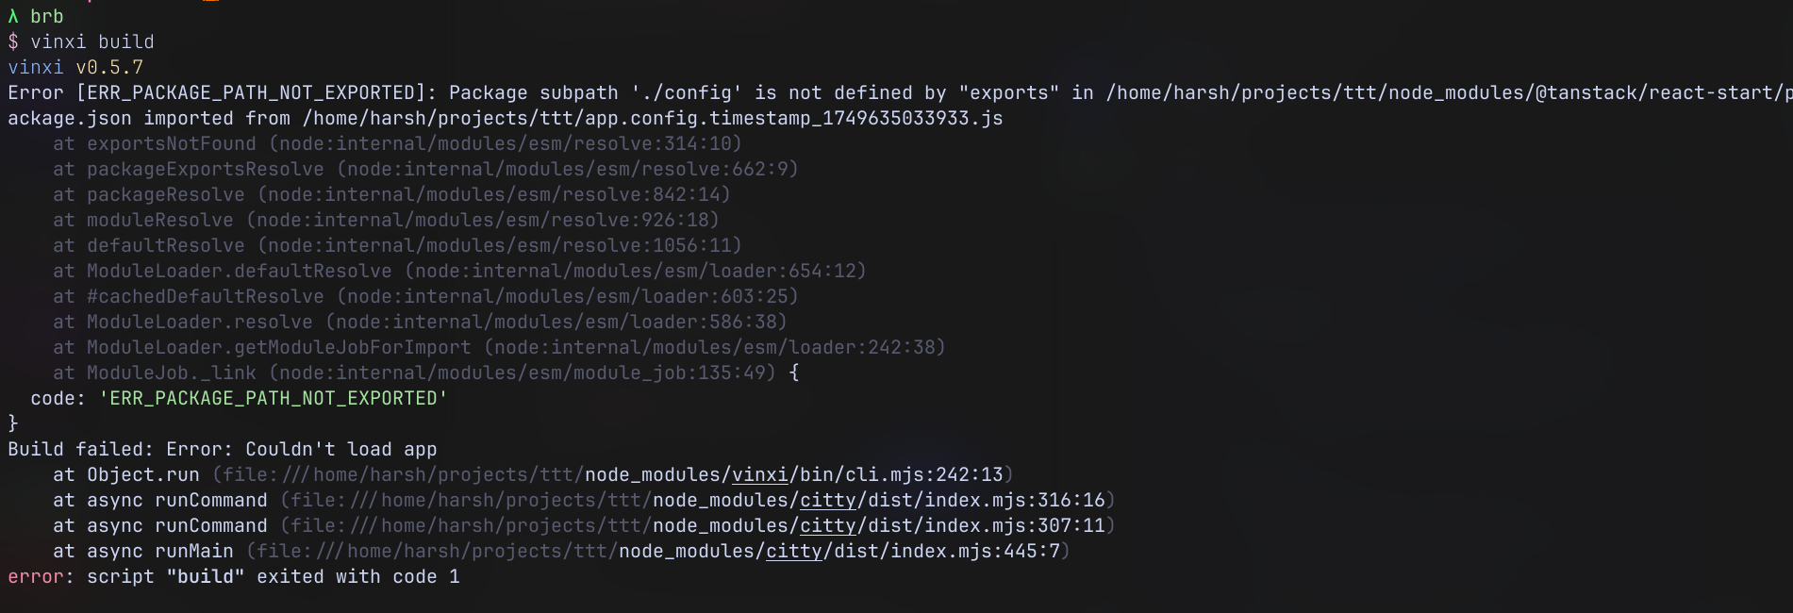Click the red 'error:' label on last line
Image resolution: width=1793 pixels, height=613 pixels.
pos(41,576)
